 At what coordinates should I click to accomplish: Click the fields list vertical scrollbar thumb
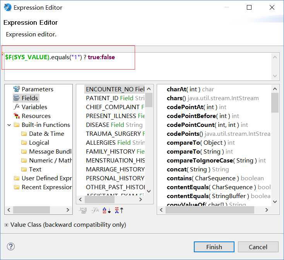(149, 100)
